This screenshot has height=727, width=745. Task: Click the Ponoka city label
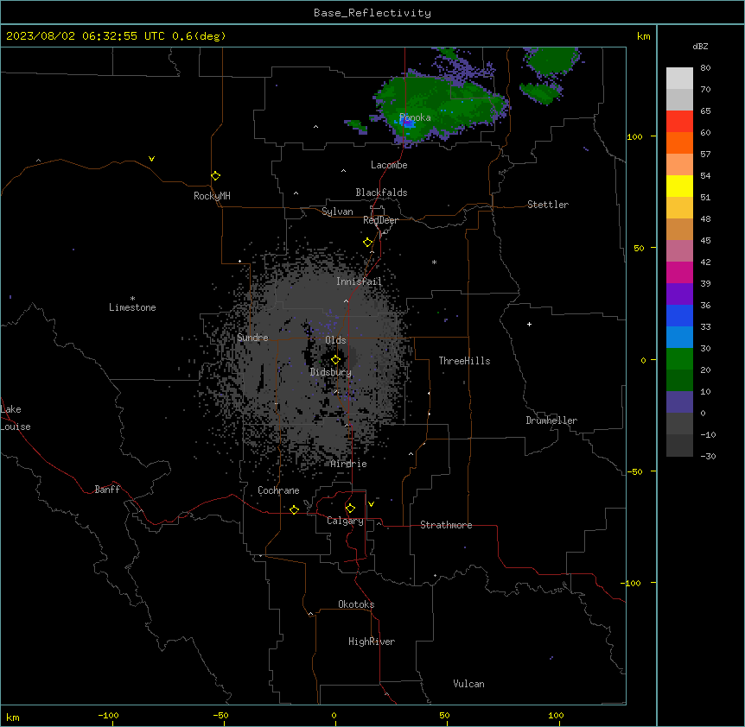click(415, 117)
